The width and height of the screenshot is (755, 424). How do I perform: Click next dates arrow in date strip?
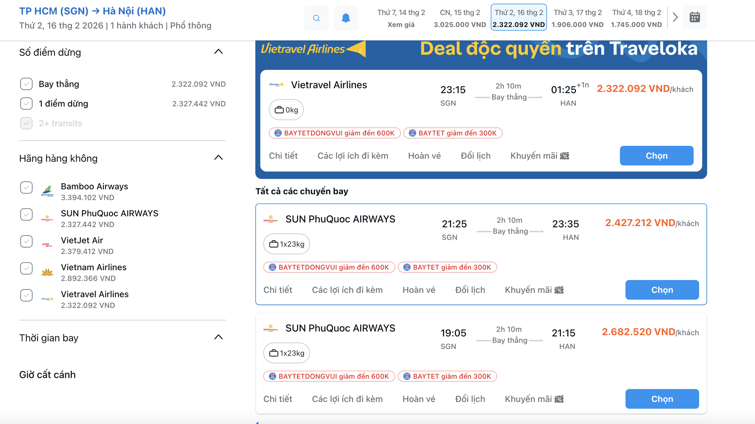(675, 17)
